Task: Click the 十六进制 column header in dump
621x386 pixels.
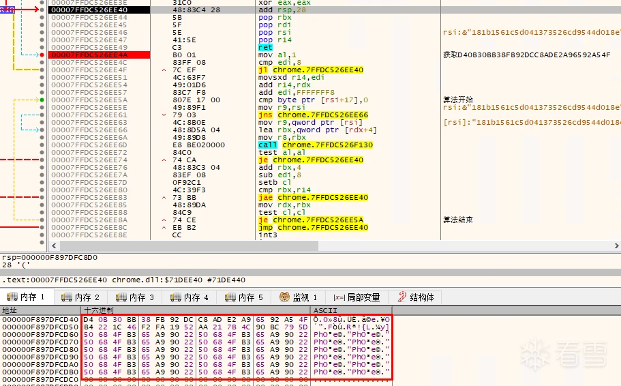Action: pyautogui.click(x=196, y=310)
